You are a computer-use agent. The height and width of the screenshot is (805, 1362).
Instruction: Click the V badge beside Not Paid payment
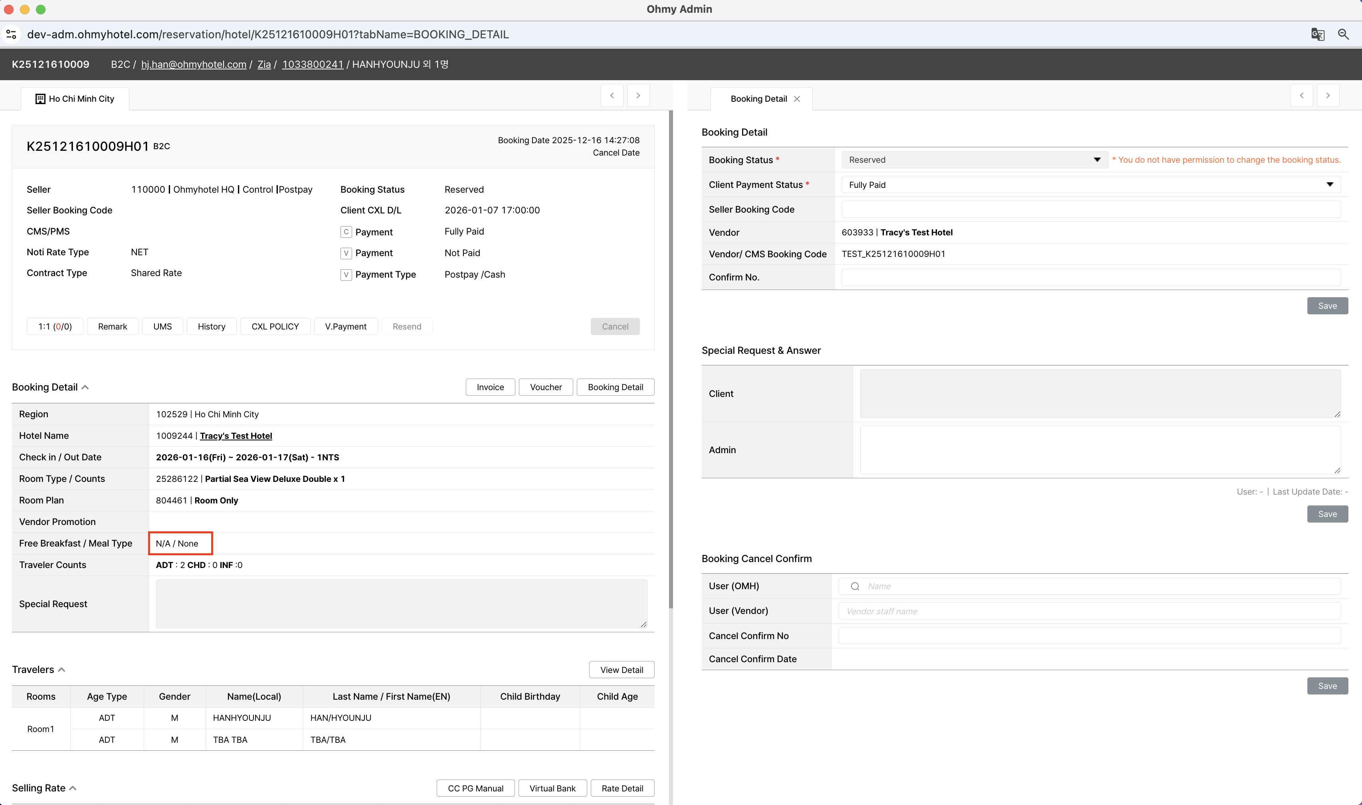(346, 253)
